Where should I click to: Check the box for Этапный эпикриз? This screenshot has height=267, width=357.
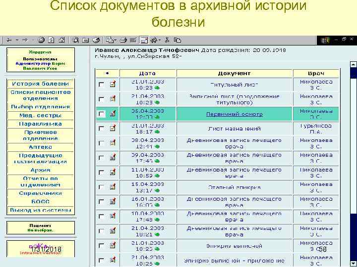point(101,187)
